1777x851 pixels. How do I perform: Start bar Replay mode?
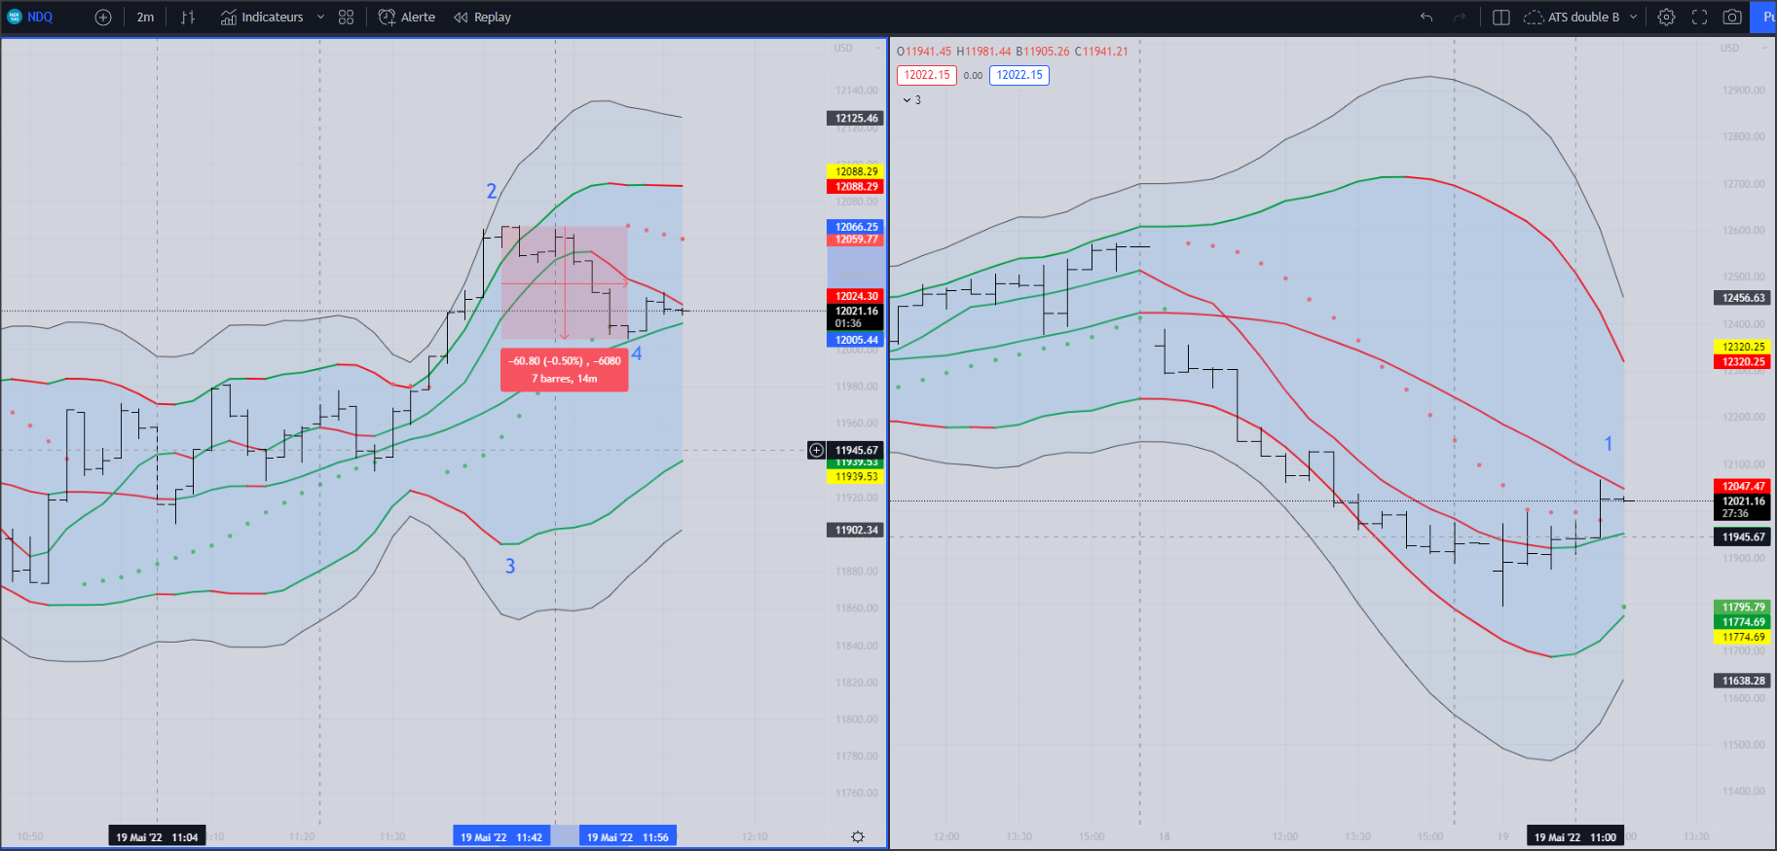click(482, 18)
